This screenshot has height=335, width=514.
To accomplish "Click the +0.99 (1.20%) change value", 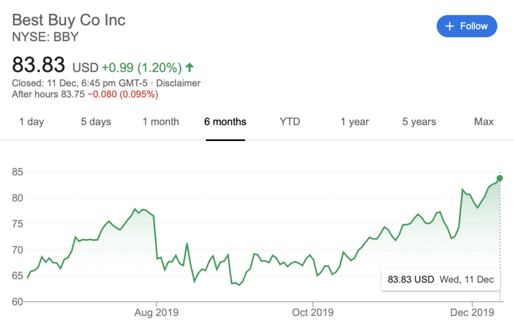I will (x=142, y=68).
